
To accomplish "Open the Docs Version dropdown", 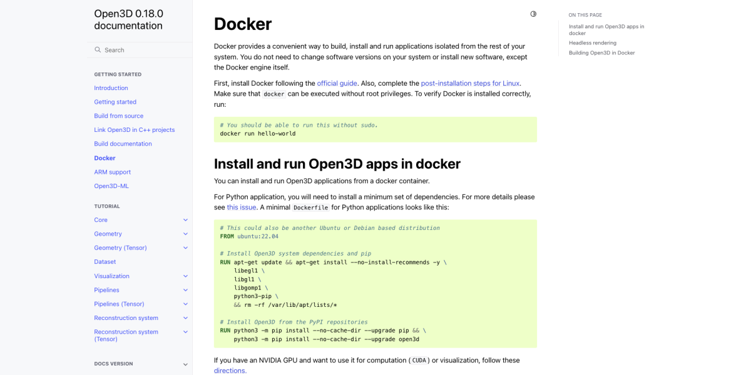I will pos(185,364).
